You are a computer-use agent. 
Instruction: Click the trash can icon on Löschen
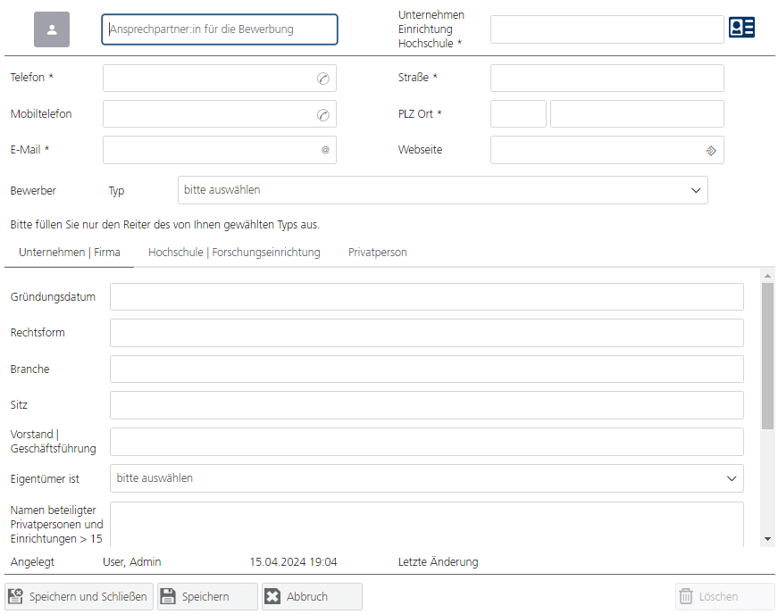[686, 596]
